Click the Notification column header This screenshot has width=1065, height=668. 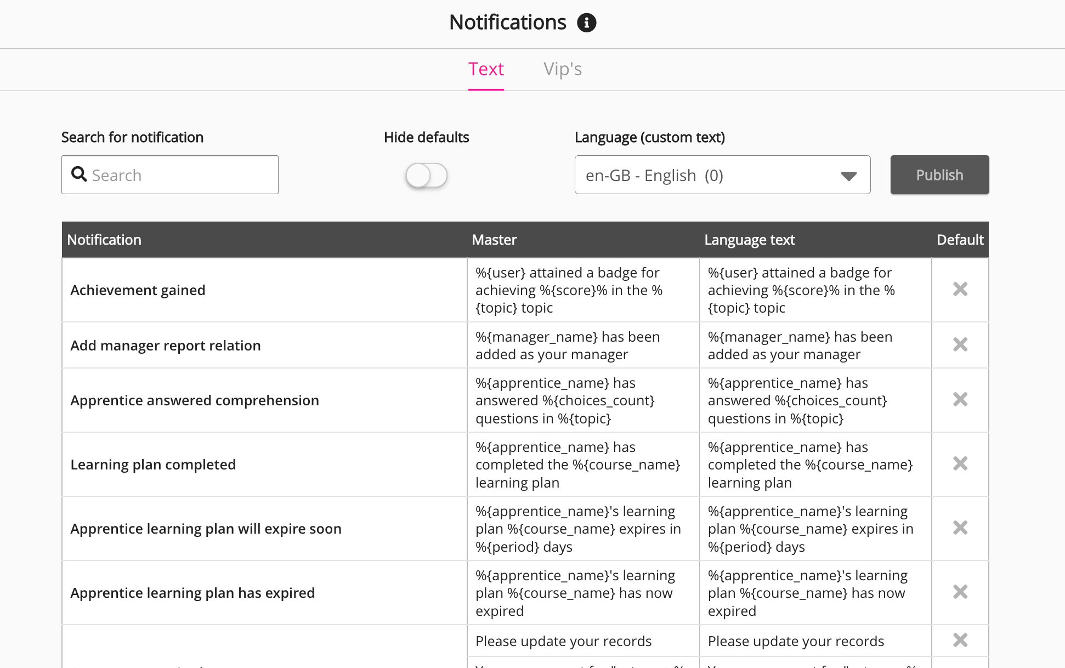tap(104, 240)
